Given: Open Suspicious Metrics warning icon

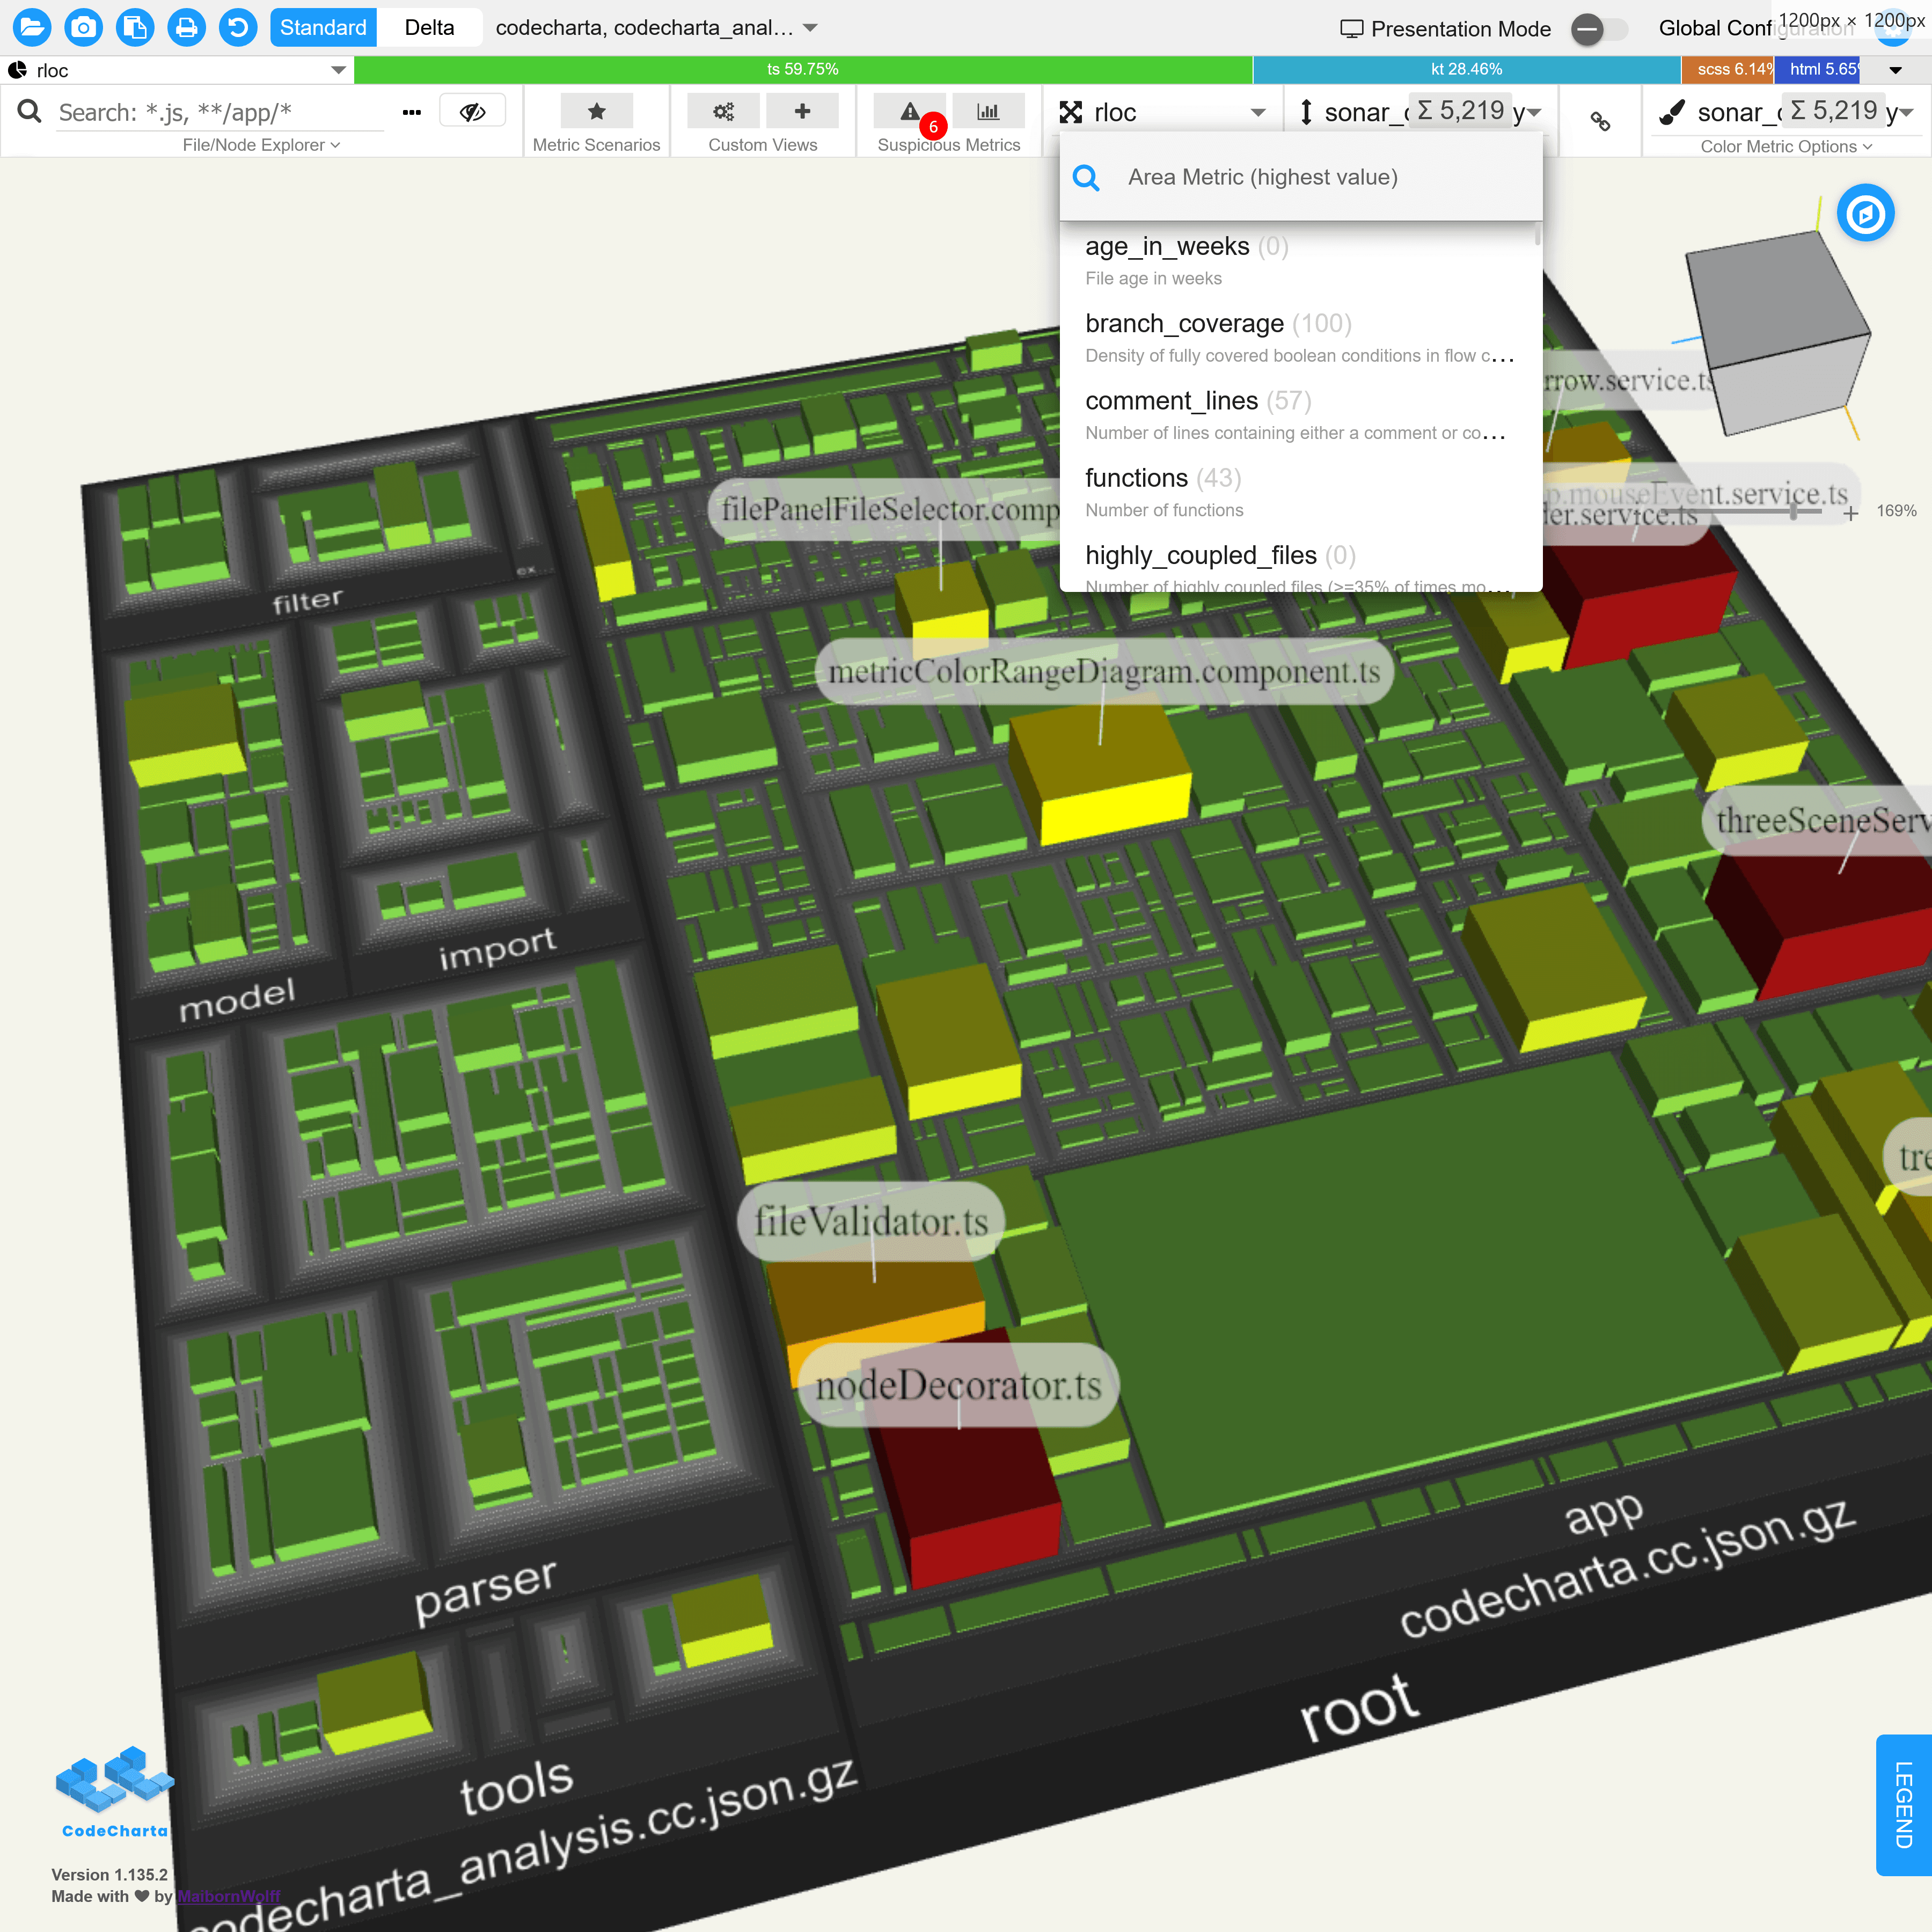Looking at the screenshot, I should tap(910, 112).
